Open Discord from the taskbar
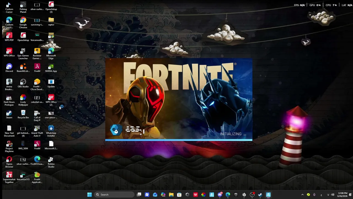The image size is (353, 199). click(220, 195)
